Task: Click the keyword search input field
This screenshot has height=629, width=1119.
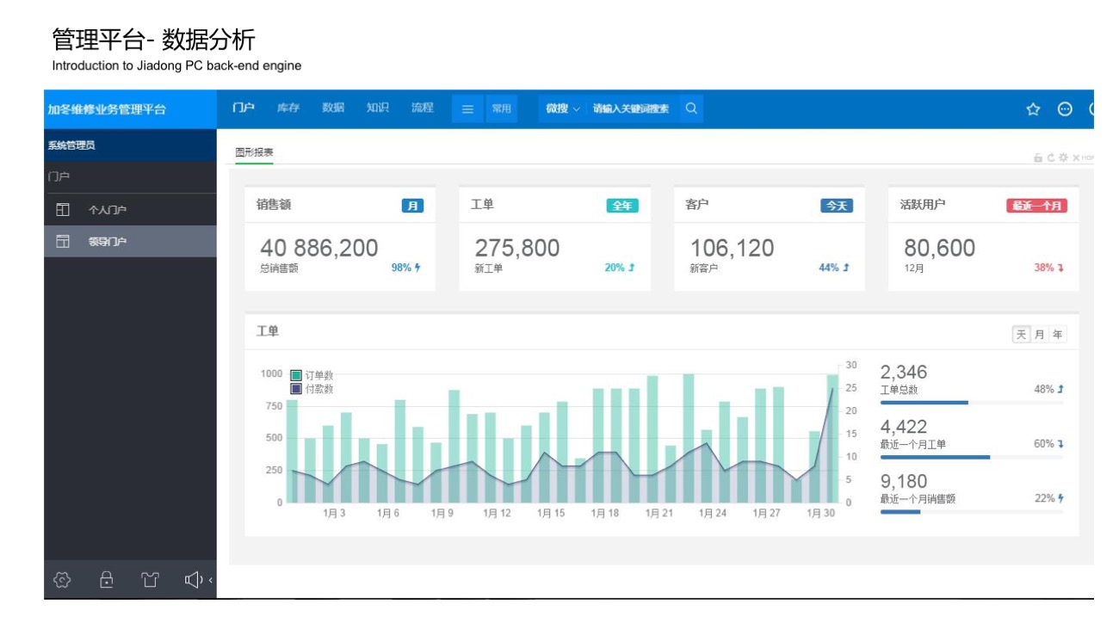Action: click(631, 109)
